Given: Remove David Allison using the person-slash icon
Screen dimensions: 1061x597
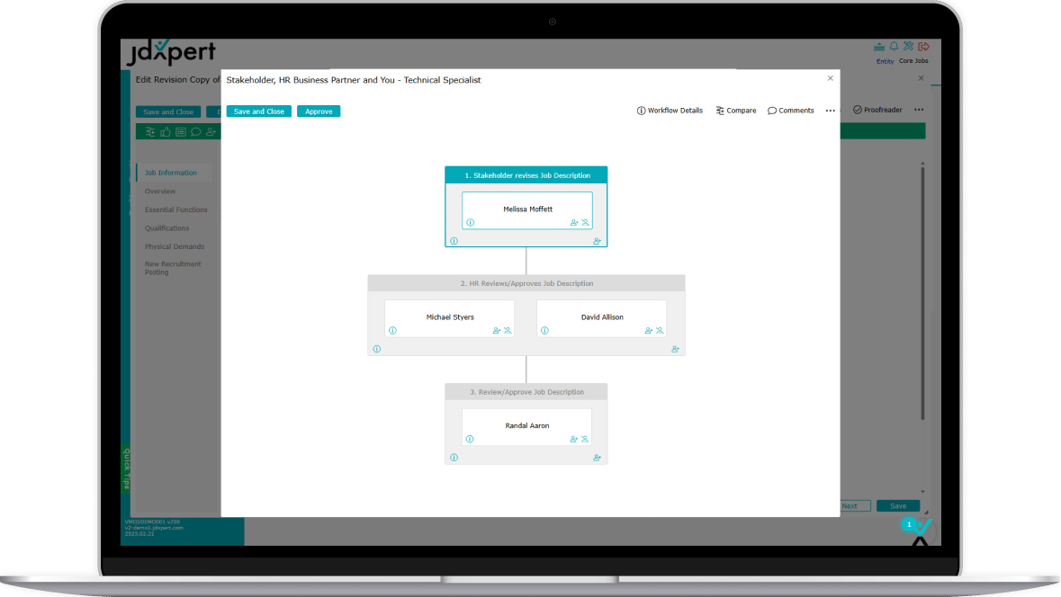Looking at the screenshot, I should [x=660, y=330].
